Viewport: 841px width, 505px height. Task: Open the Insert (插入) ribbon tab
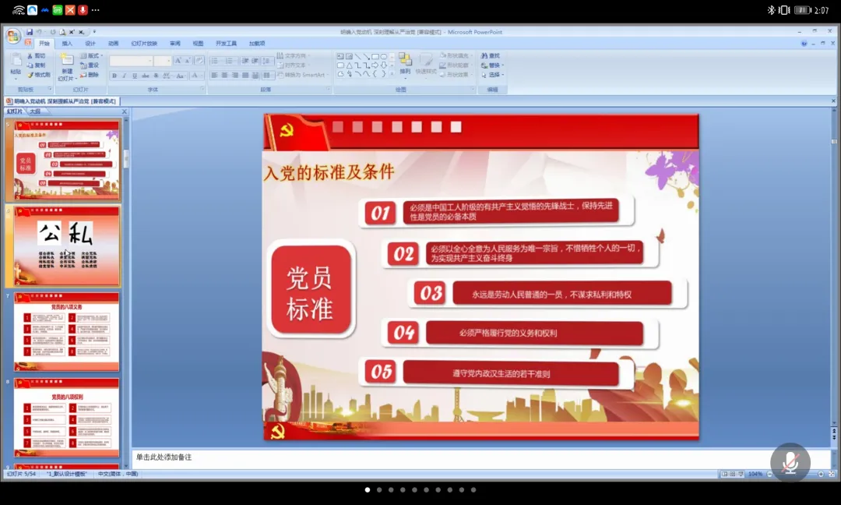tap(67, 44)
